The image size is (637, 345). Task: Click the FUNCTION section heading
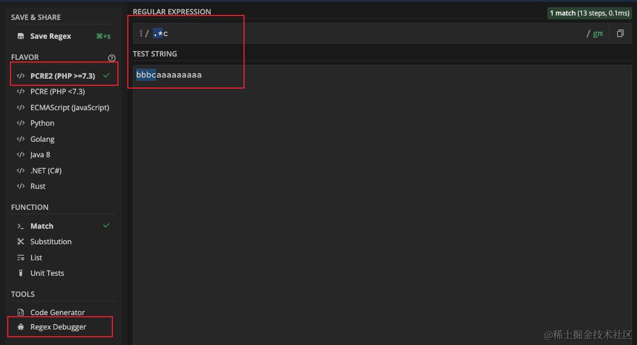point(30,207)
